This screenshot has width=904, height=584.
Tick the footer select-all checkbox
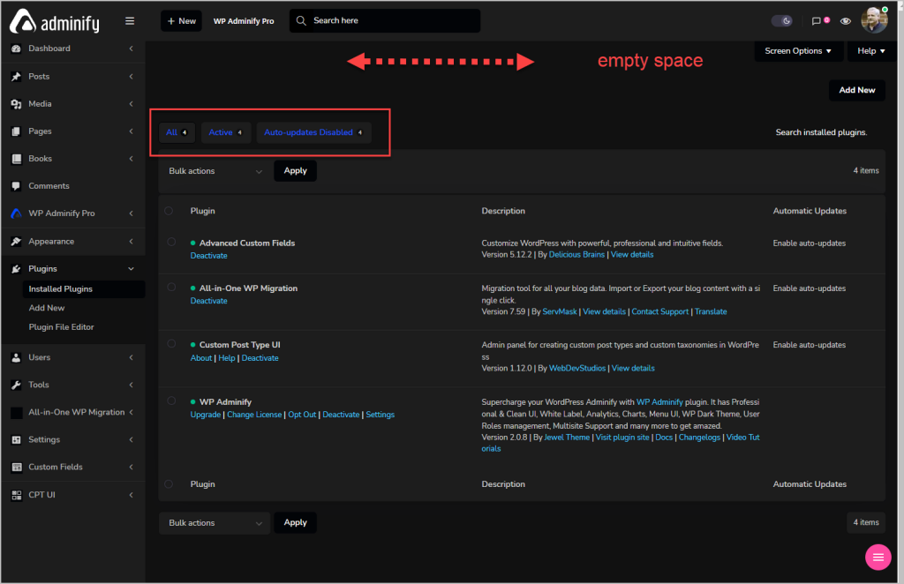[x=169, y=483]
